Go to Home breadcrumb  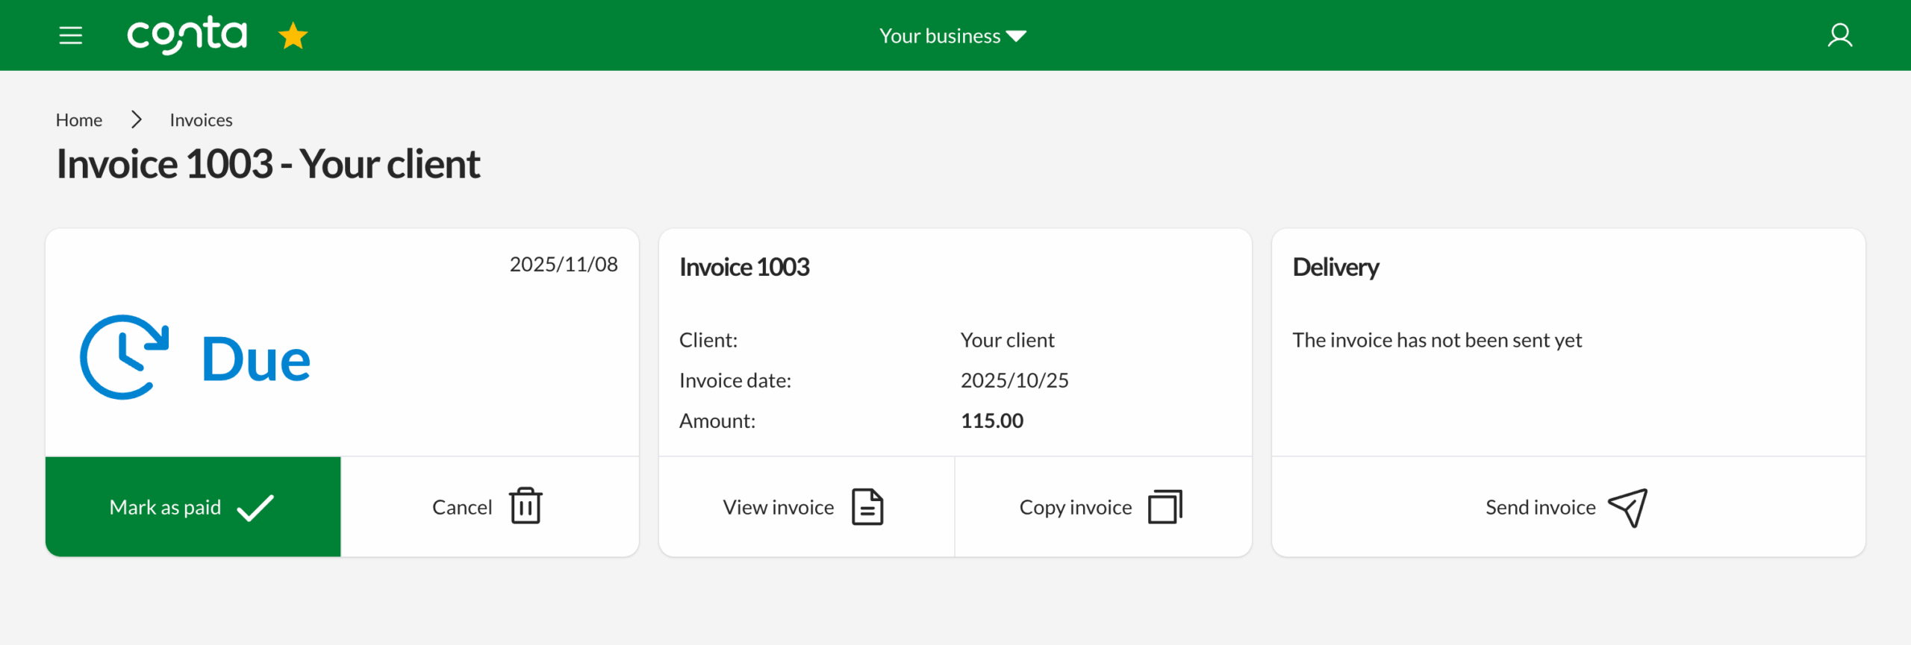pos(79,120)
